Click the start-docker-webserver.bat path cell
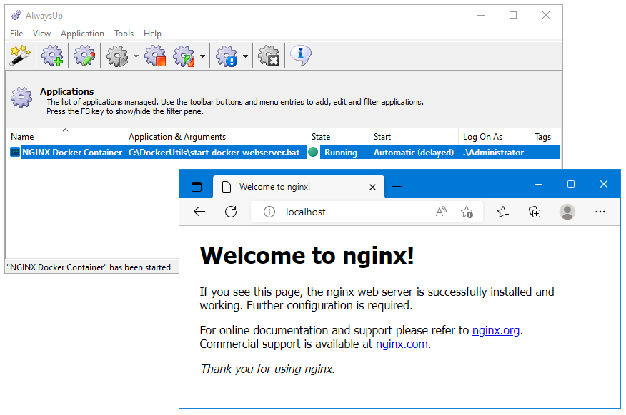The width and height of the screenshot is (626, 415). click(x=214, y=152)
